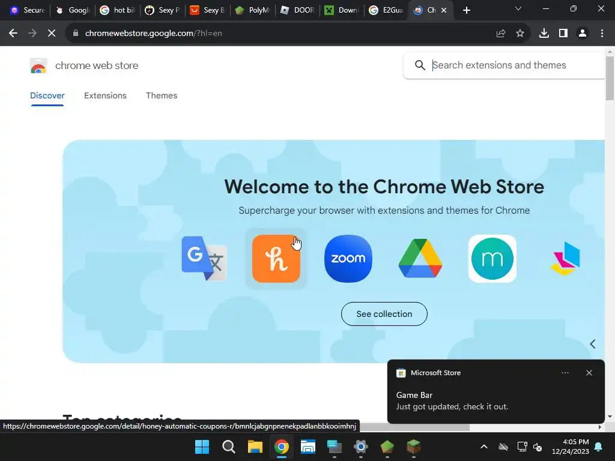Switch to the Extensions tab
The width and height of the screenshot is (615, 461).
pyautogui.click(x=105, y=95)
